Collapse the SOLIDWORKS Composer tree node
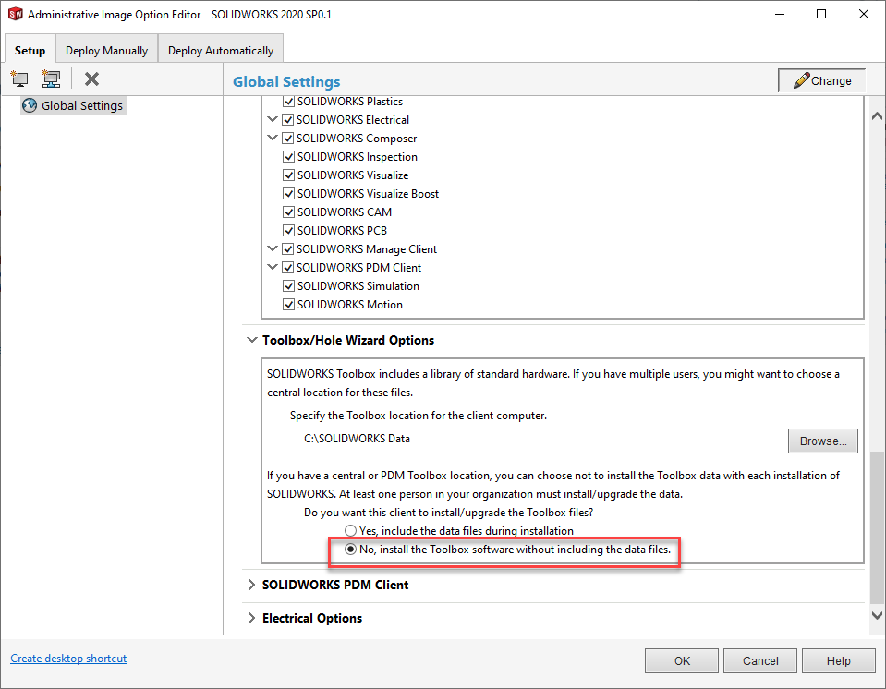Screen dimensions: 886x689 (x=273, y=139)
